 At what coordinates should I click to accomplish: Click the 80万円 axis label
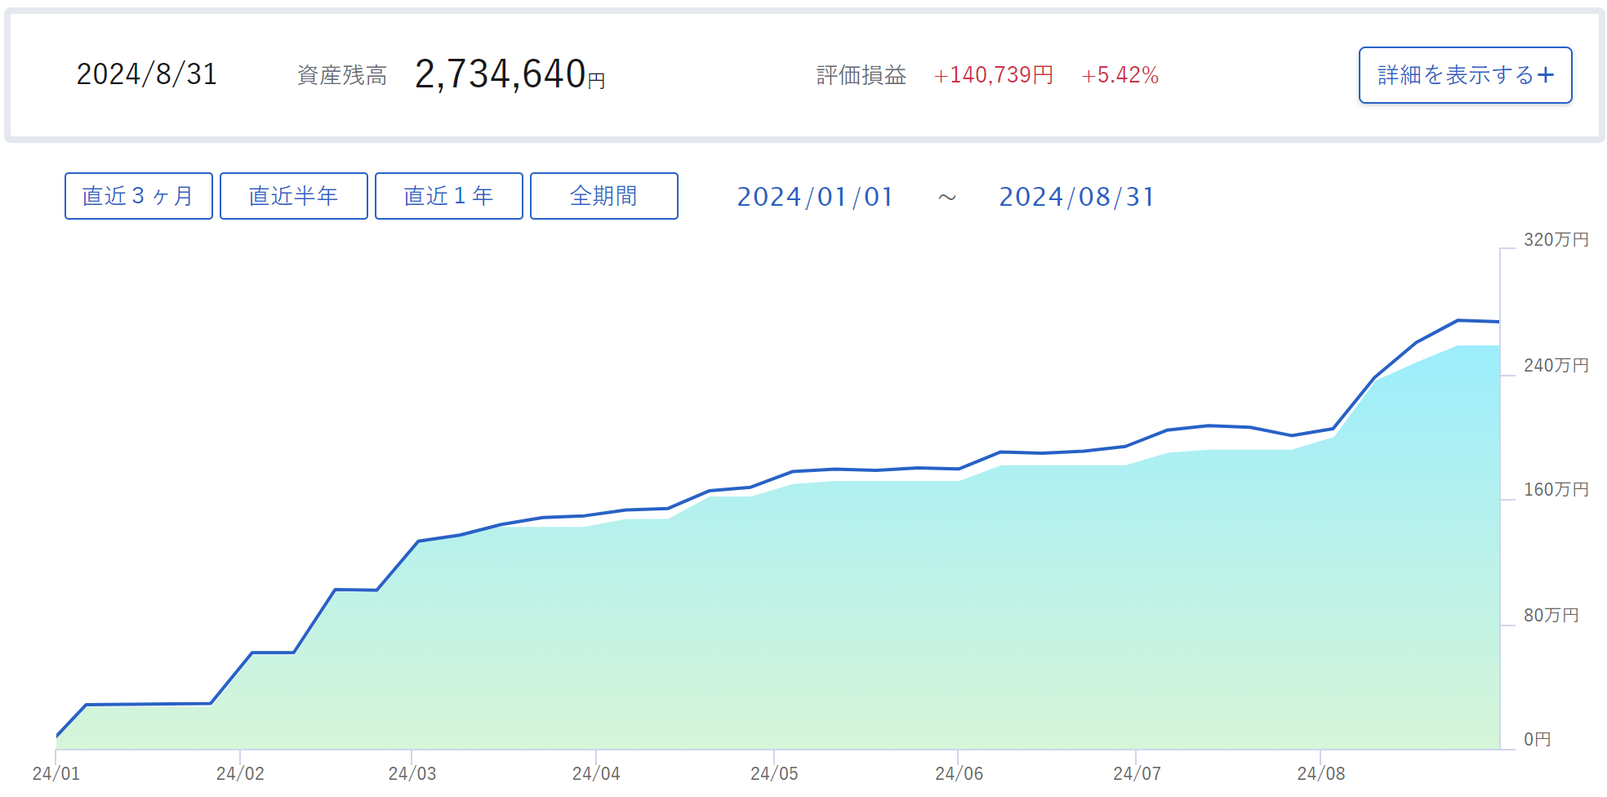pyautogui.click(x=1551, y=615)
